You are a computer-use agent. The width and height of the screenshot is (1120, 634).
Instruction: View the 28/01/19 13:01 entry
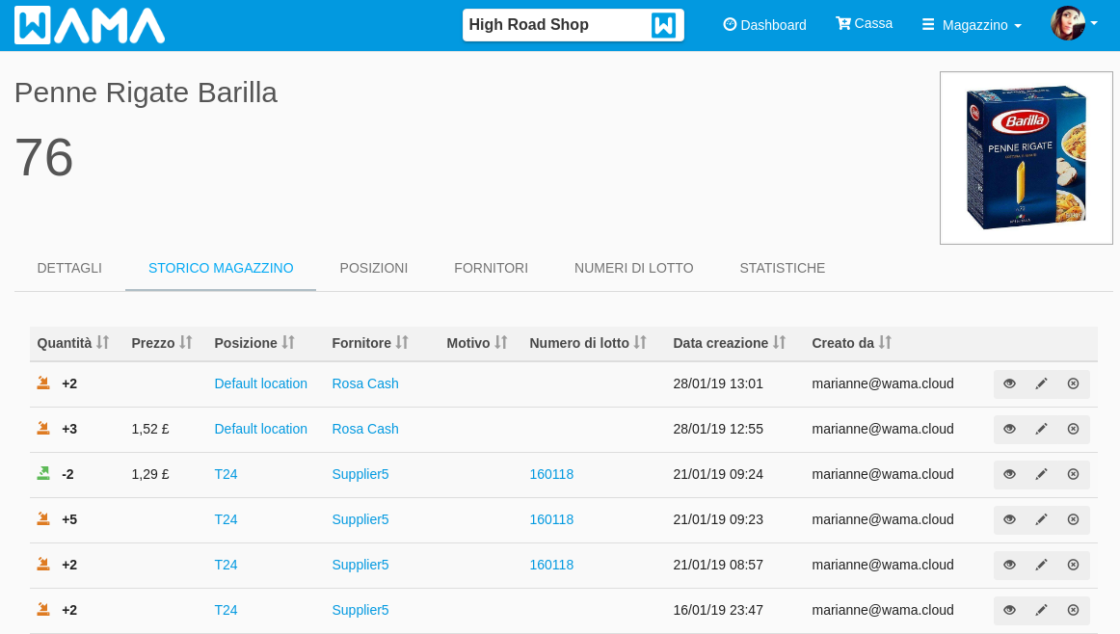point(1009,384)
